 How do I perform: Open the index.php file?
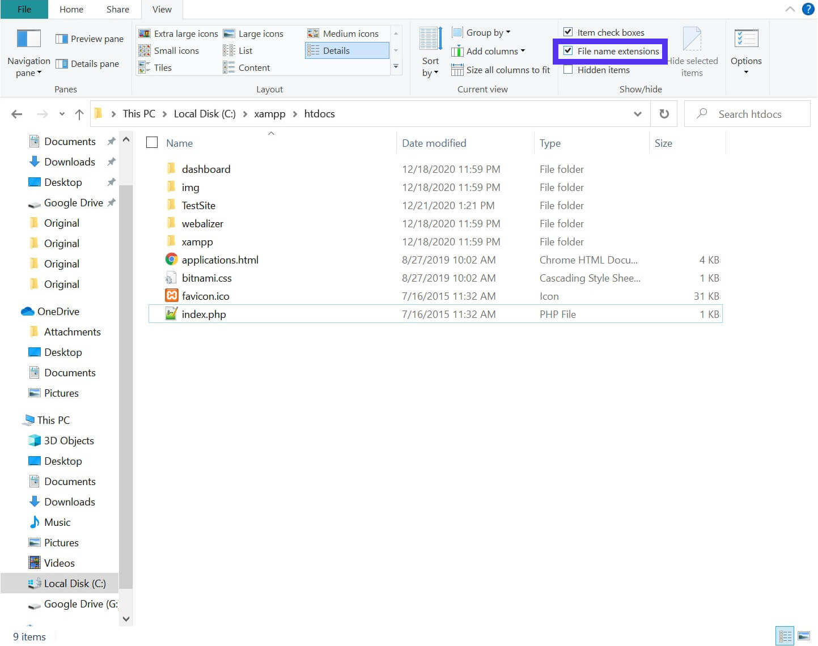coord(204,314)
